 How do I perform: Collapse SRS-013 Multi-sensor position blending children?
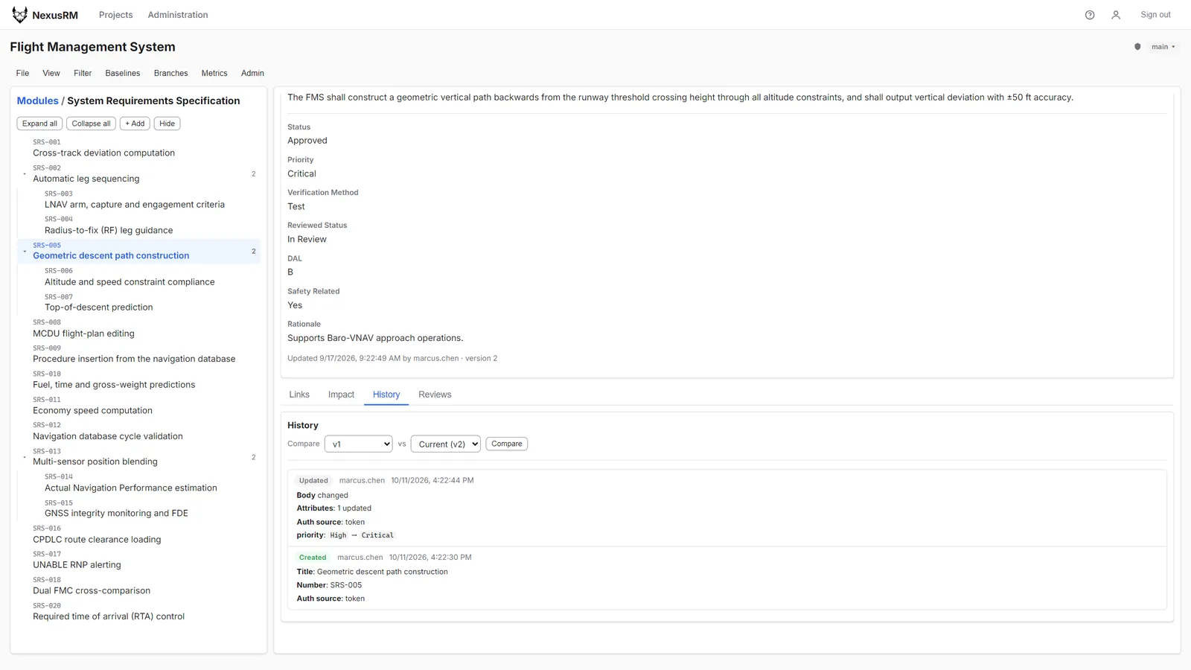pos(25,457)
